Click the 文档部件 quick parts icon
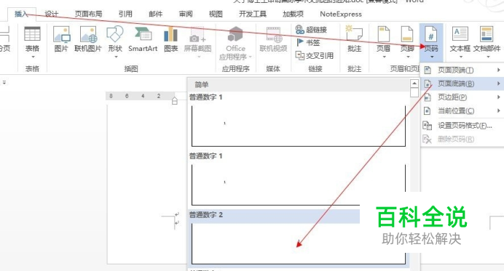 tap(487, 34)
